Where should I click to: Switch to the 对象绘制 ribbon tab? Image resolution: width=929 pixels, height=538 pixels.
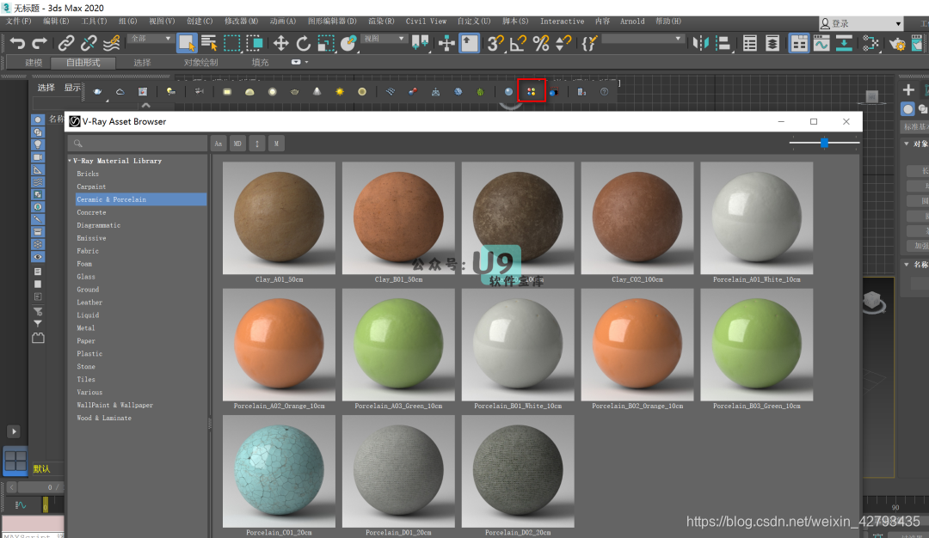pyautogui.click(x=200, y=63)
